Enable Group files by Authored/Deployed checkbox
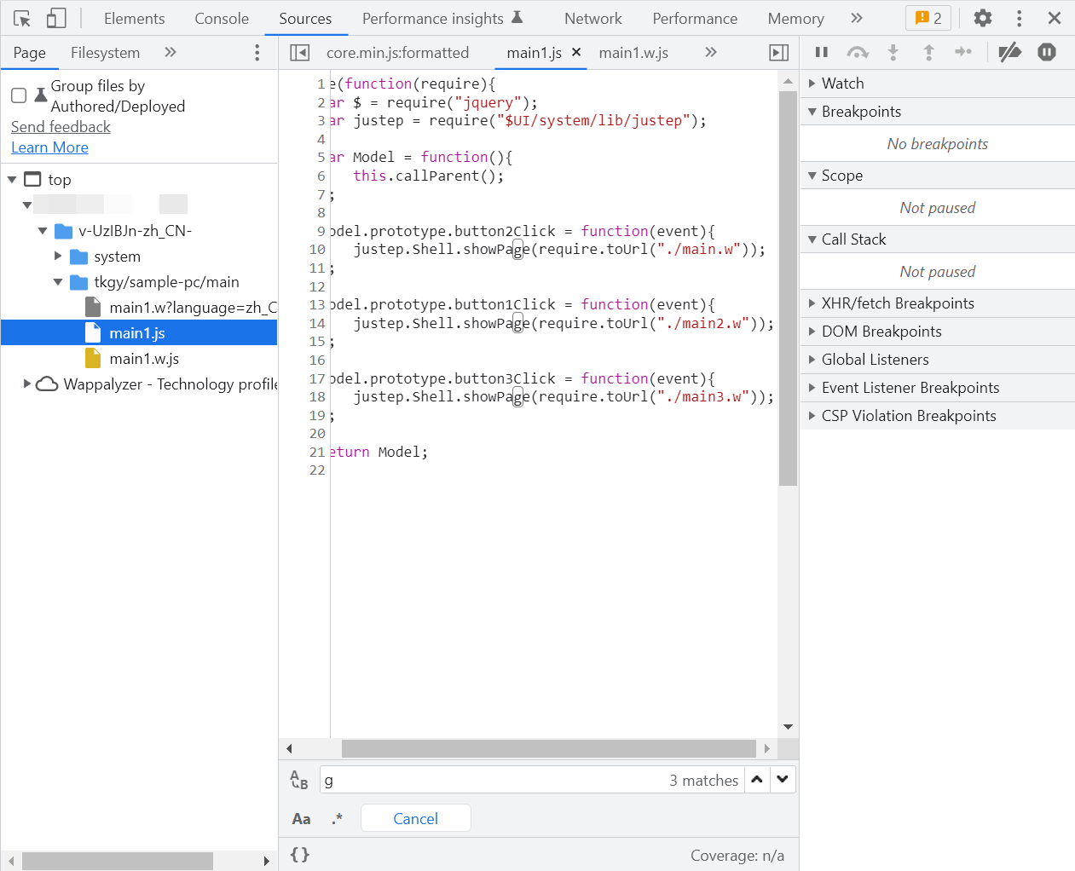Image resolution: width=1075 pixels, height=871 pixels. tap(19, 95)
